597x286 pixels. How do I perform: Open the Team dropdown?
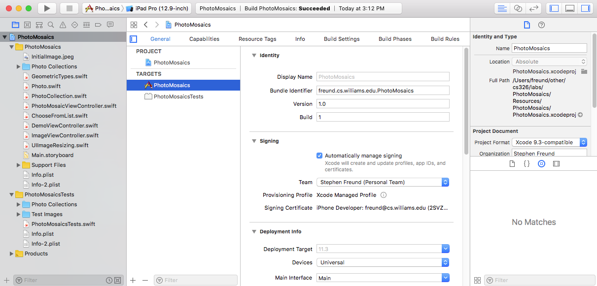click(x=383, y=182)
